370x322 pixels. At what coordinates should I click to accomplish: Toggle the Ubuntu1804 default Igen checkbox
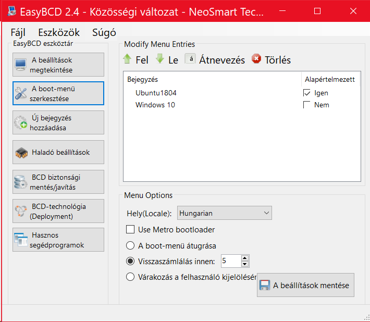[306, 93]
